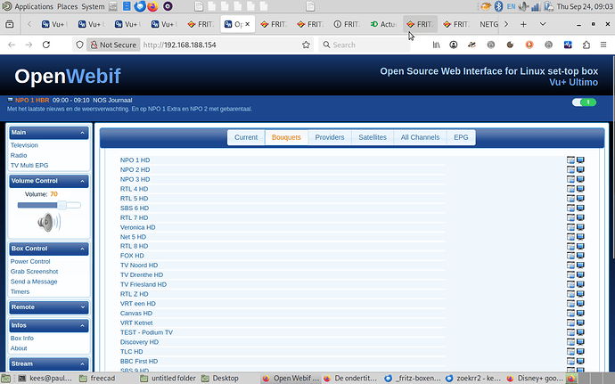This screenshot has width=615, height=384.
Task: Open TV Multi EPG
Action: pyautogui.click(x=29, y=166)
